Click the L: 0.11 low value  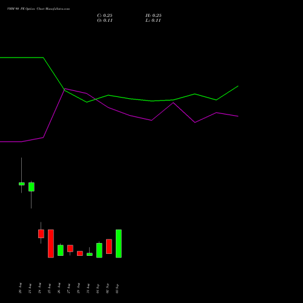point(153,21)
